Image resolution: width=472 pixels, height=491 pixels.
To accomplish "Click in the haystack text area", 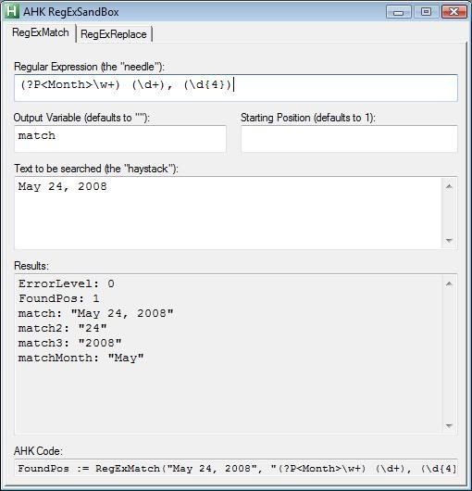I will tap(229, 213).
